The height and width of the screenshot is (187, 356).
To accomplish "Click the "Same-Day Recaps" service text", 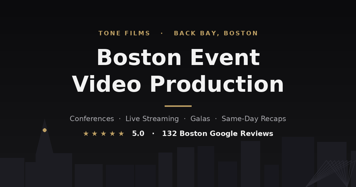I will (x=254, y=119).
